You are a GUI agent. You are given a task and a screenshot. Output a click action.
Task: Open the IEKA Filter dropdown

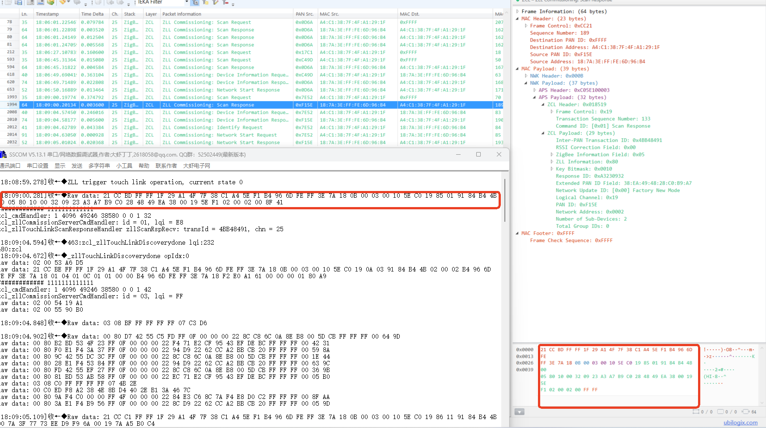pyautogui.click(x=187, y=2)
